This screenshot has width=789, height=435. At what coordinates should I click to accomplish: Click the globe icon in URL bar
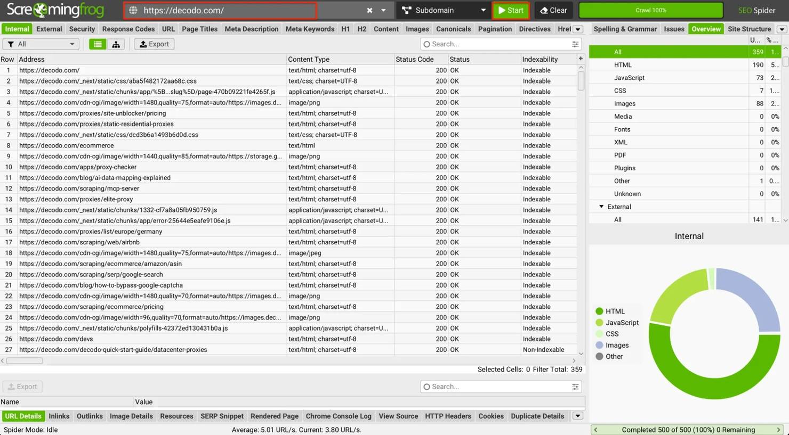pos(133,10)
